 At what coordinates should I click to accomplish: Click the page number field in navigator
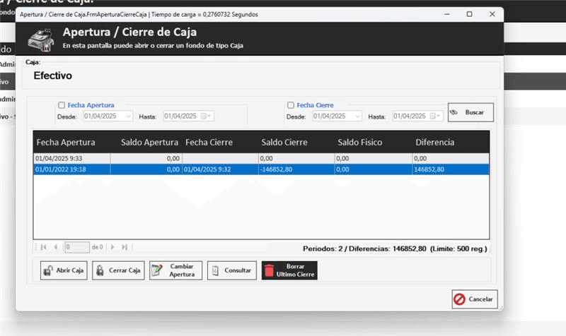76,247
